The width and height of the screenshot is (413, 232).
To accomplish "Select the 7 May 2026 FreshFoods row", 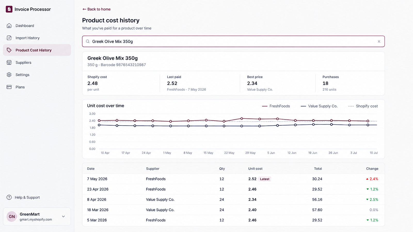I will coord(233,179).
